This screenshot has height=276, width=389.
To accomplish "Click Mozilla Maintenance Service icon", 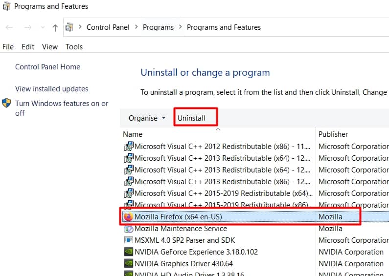I will (129, 229).
